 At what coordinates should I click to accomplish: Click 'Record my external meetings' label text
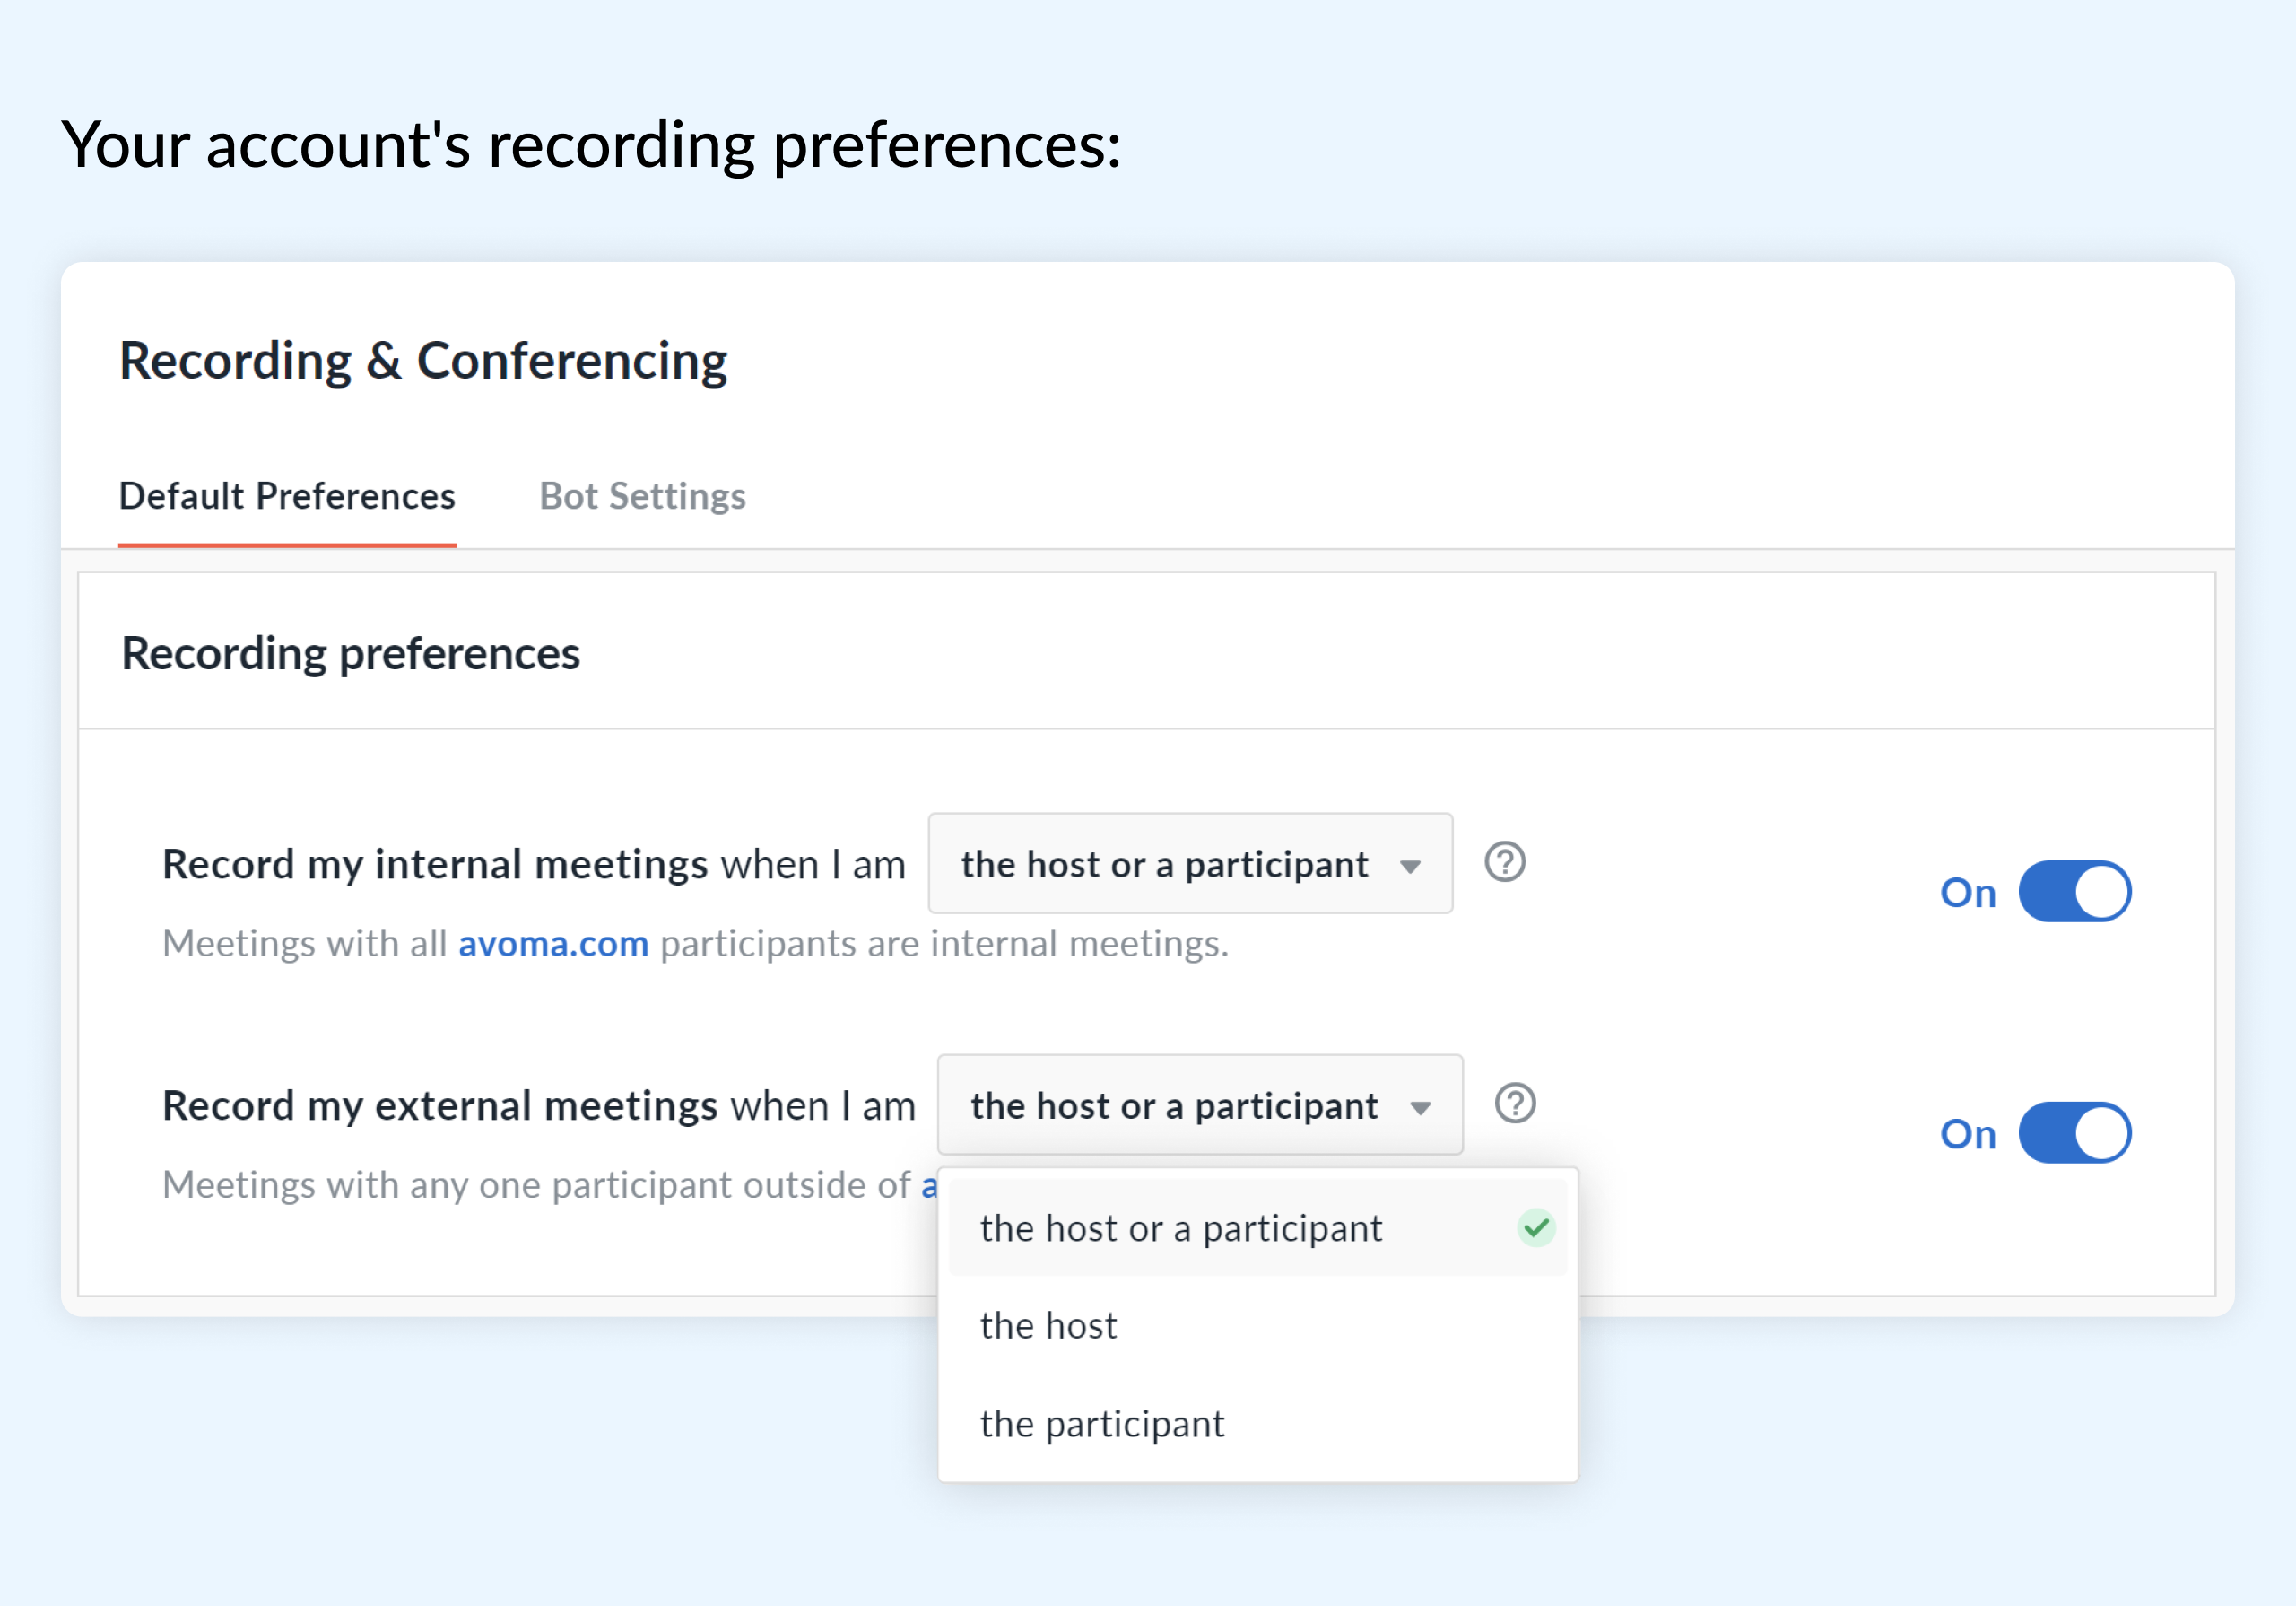click(440, 1105)
